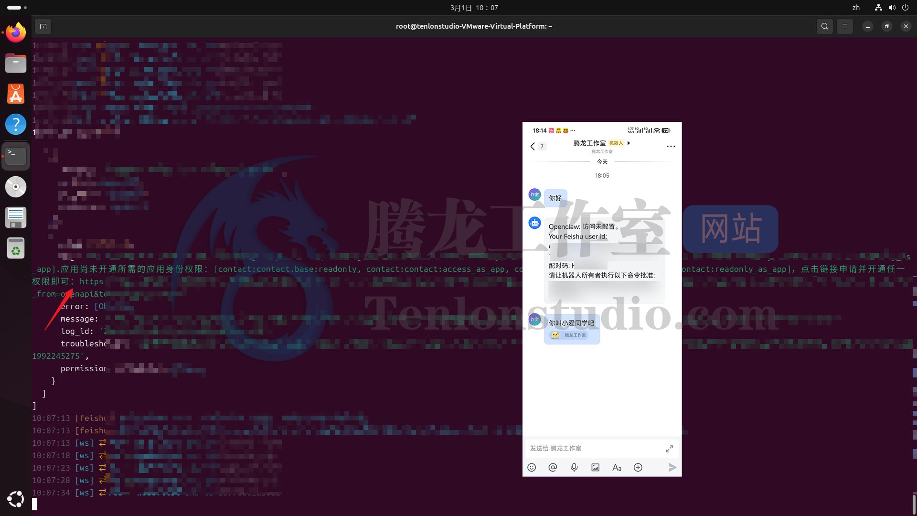917x516 pixels.
Task: Open the system volume menu
Action: (892, 8)
